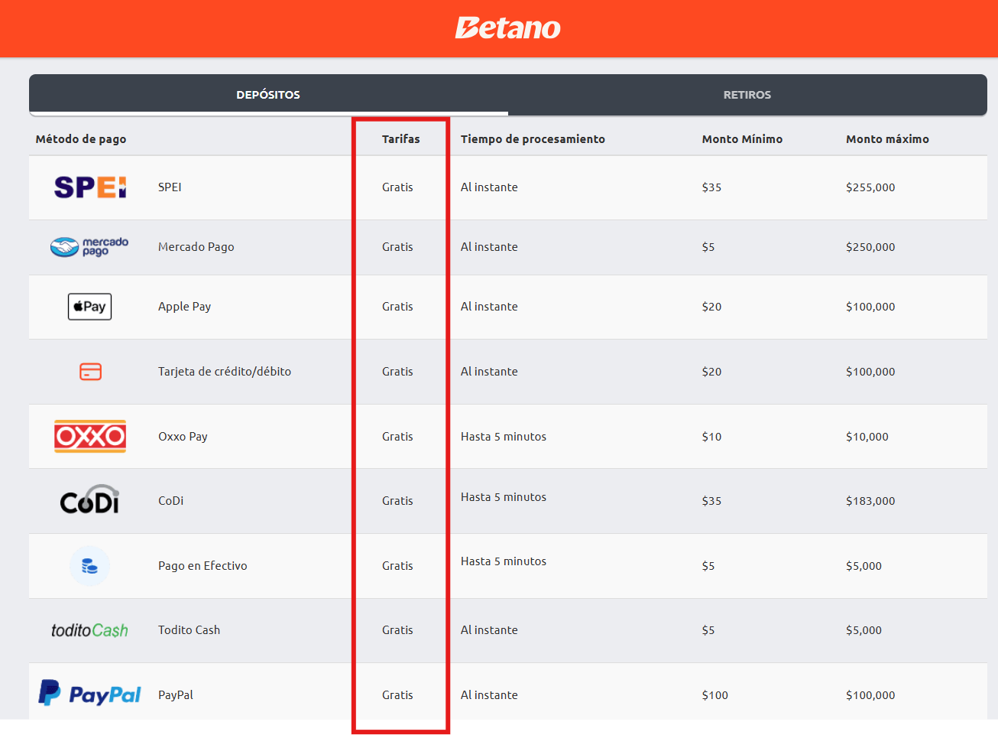Click the Tiempo de procesamiento column header
998x735 pixels.
(533, 139)
